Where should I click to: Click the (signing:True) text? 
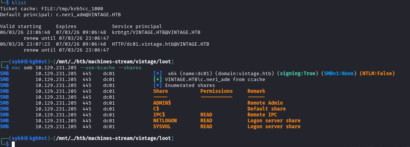pyautogui.click(x=297, y=74)
